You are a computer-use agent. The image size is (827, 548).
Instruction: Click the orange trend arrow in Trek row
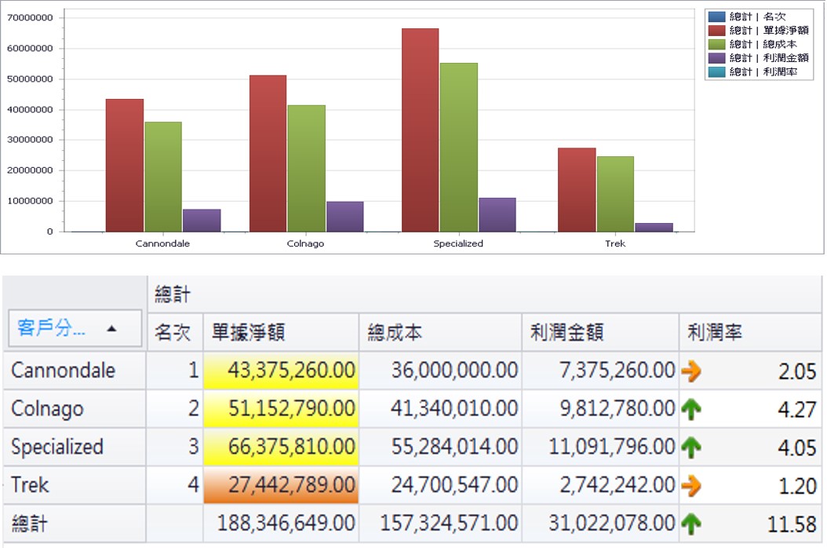691,486
